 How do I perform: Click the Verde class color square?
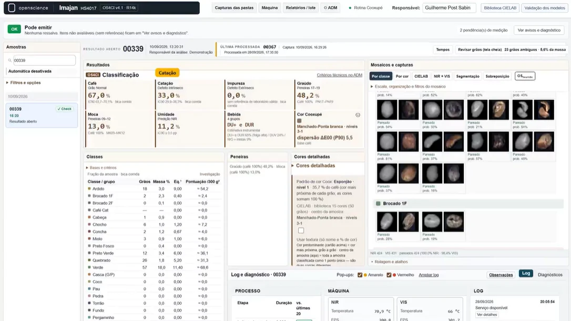point(89,267)
